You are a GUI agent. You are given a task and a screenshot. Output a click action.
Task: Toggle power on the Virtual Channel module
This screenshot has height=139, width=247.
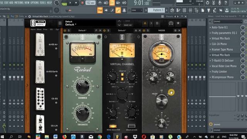104,31
